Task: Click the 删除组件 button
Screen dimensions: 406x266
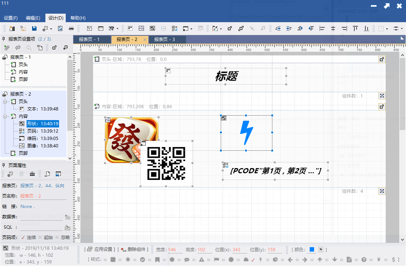Action: pyautogui.click(x=134, y=249)
